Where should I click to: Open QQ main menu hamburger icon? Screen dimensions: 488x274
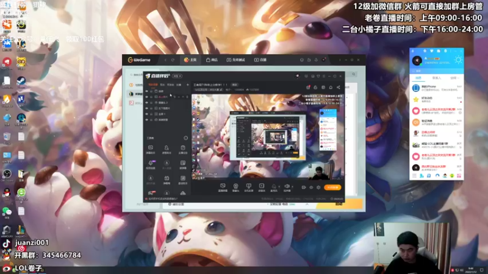[x=414, y=176]
